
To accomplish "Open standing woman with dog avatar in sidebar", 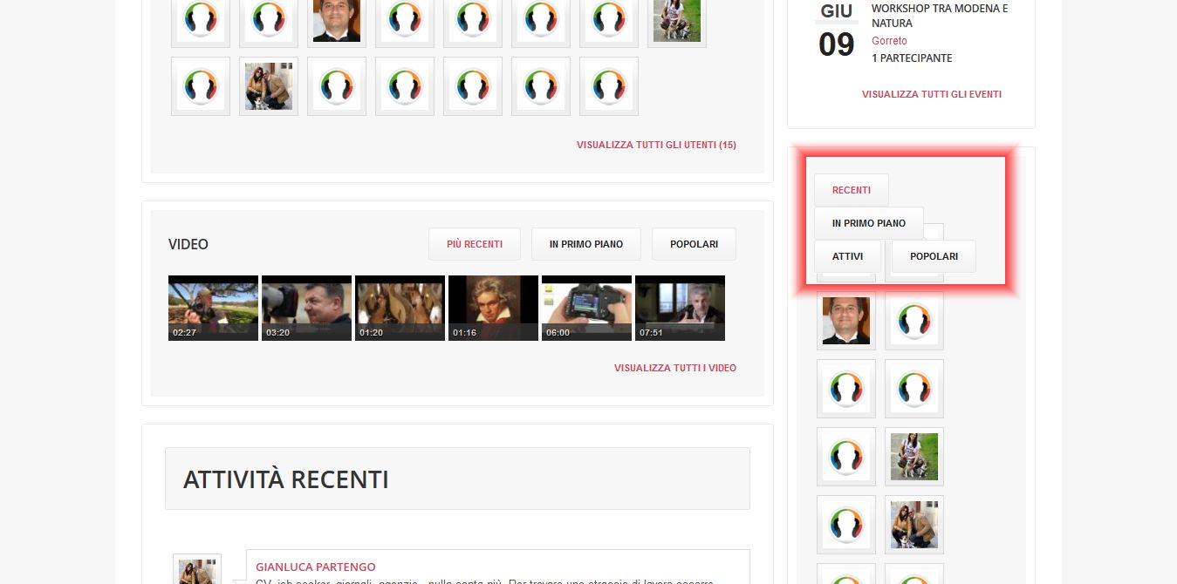I will 914,457.
